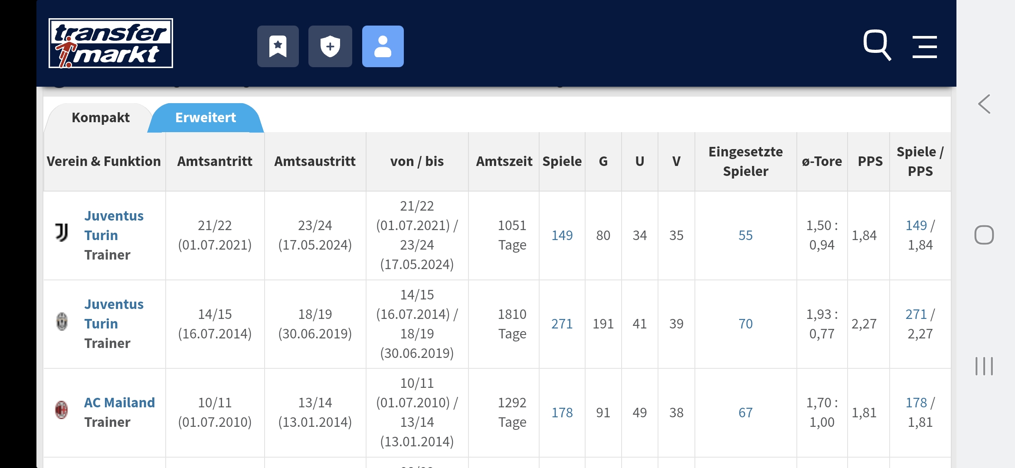Tap the Android home button

[984, 235]
